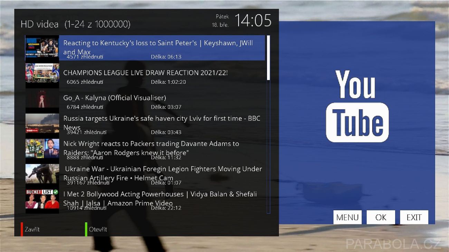This screenshot has height=252, width=449.
Task: Select the Bucket List Bollywood thumbnail
Action: tap(42, 199)
